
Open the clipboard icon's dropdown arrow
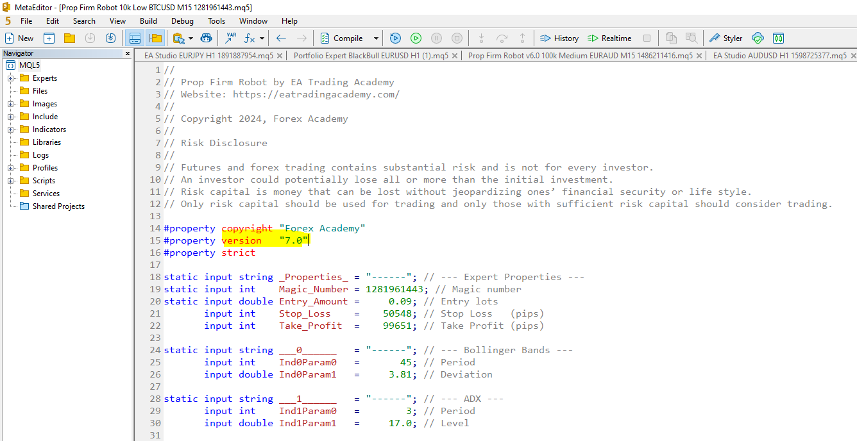click(x=191, y=38)
